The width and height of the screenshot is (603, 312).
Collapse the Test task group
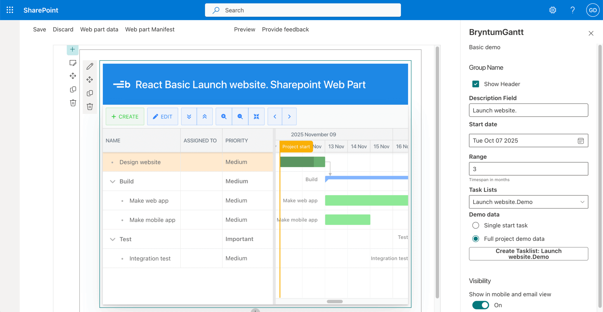pyautogui.click(x=112, y=239)
